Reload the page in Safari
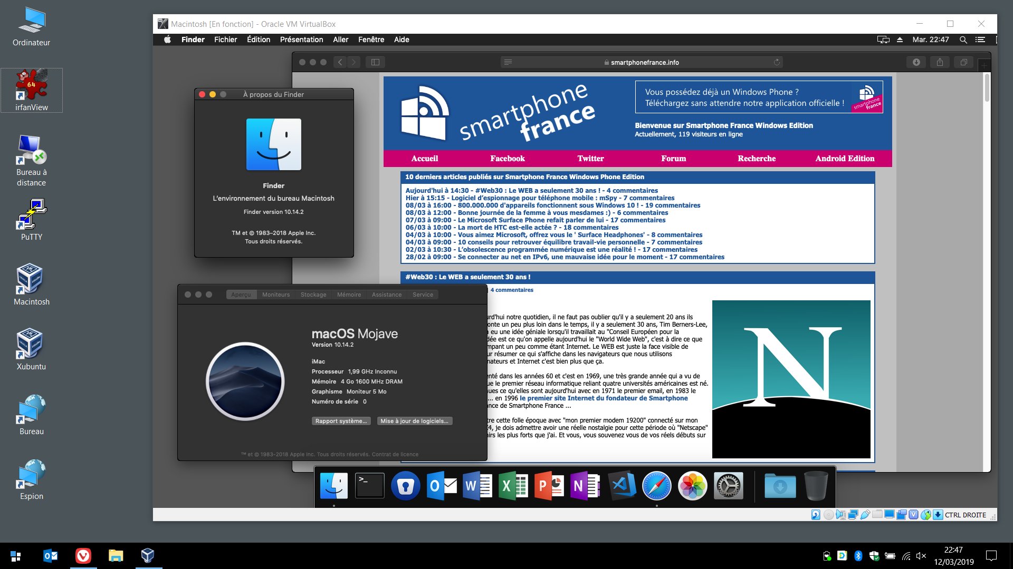Viewport: 1013px width, 569px height. tap(777, 62)
